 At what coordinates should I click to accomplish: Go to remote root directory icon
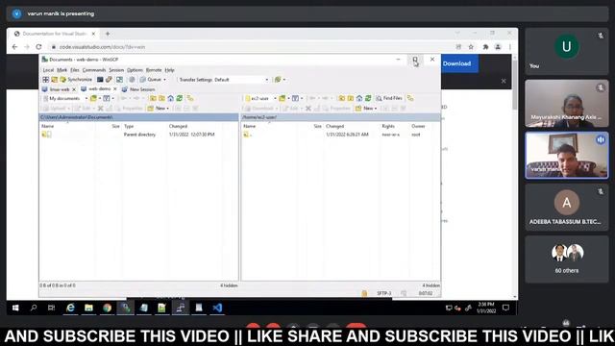tap(350, 98)
